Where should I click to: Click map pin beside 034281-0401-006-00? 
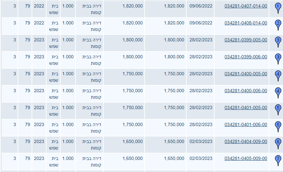pyautogui.click(x=278, y=126)
